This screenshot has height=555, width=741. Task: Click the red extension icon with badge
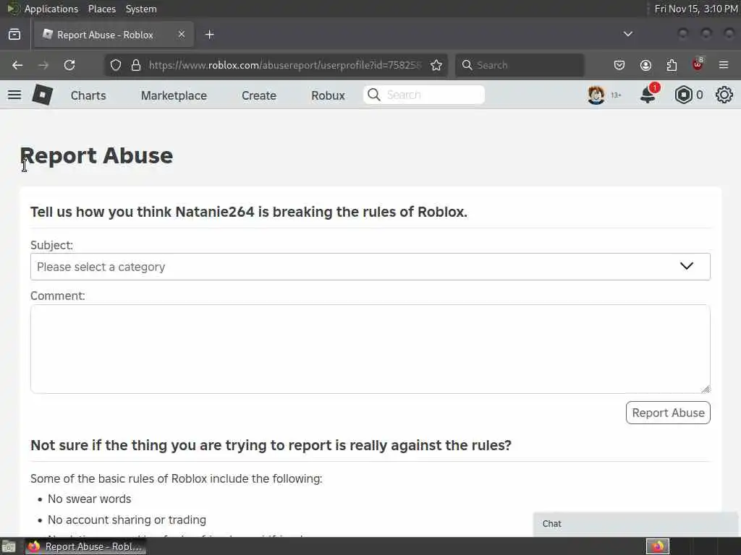click(x=698, y=64)
